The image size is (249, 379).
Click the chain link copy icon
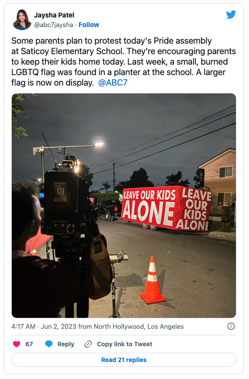[88, 344]
